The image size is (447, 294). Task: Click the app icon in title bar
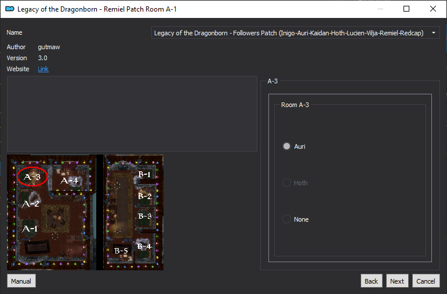click(9, 9)
